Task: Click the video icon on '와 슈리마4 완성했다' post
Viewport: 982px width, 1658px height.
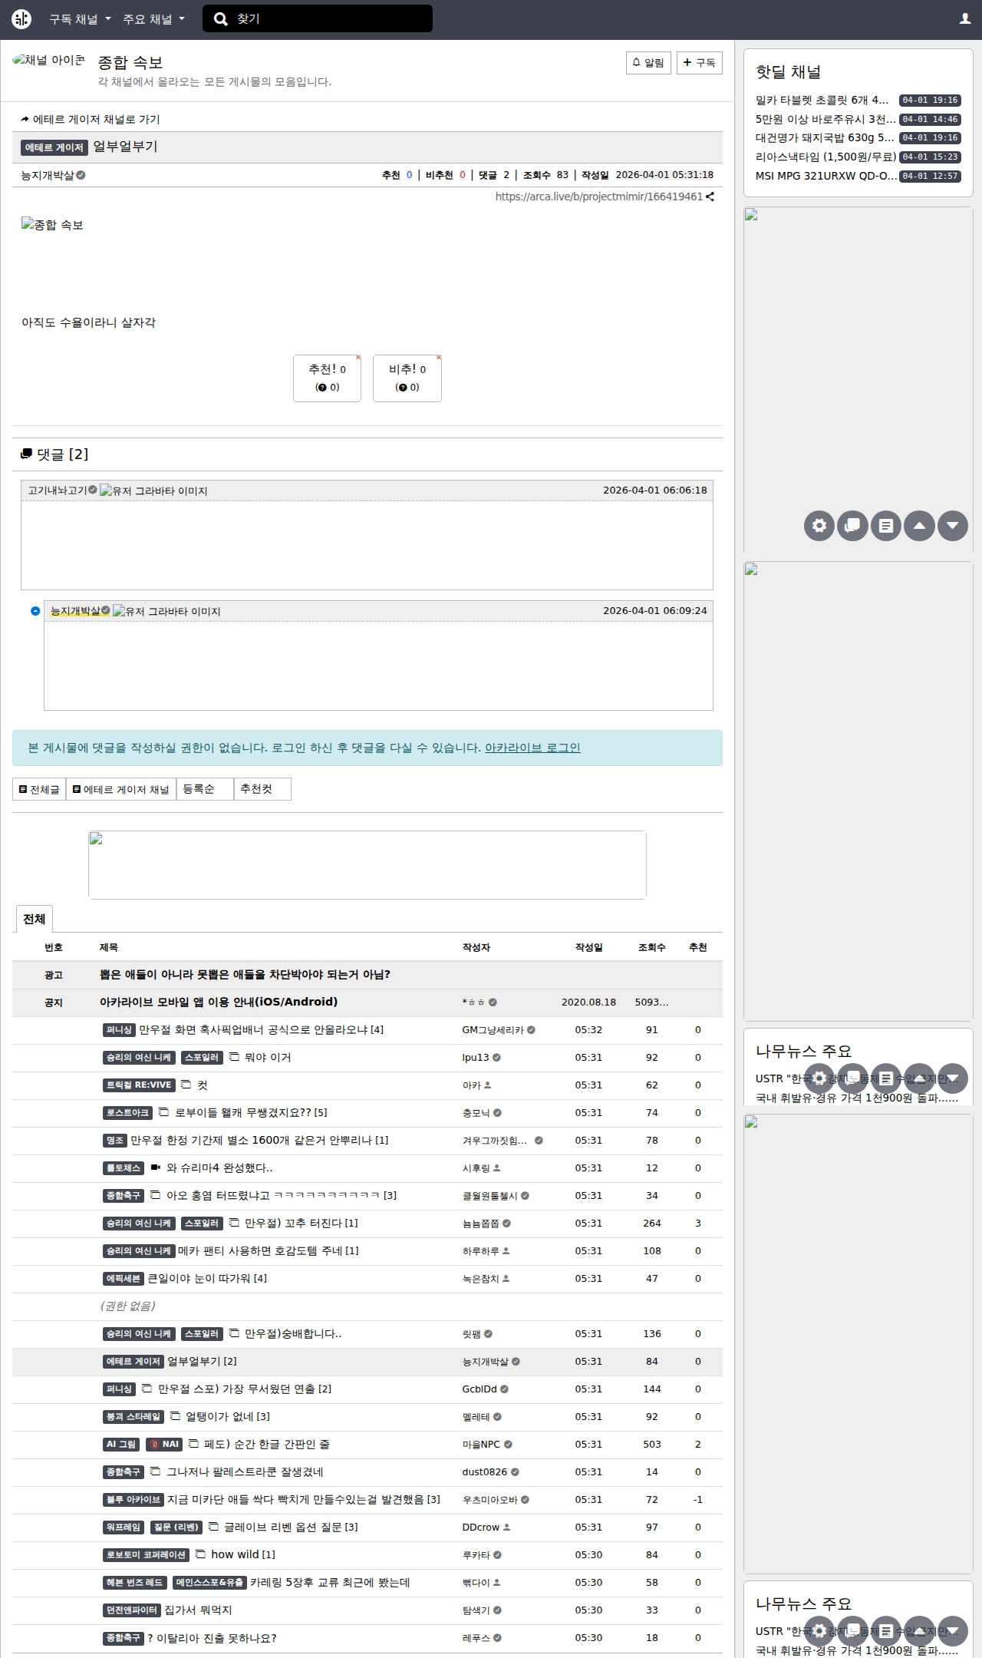Action: click(156, 1168)
